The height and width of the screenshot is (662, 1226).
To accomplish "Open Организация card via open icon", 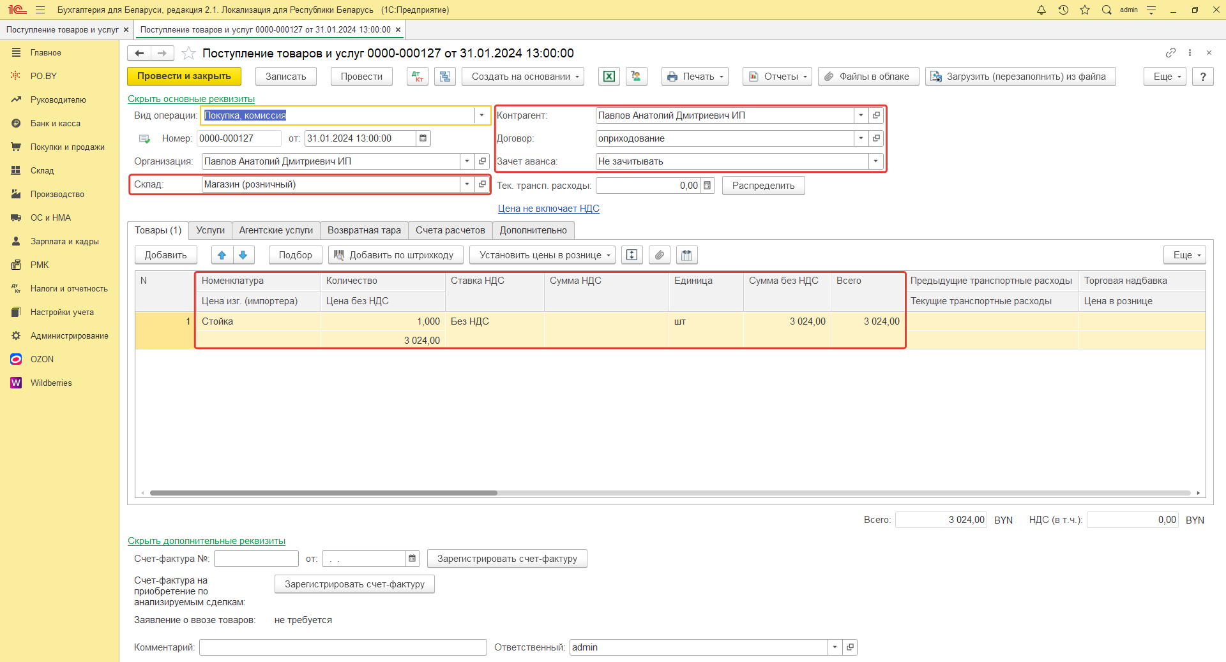I will coord(482,161).
